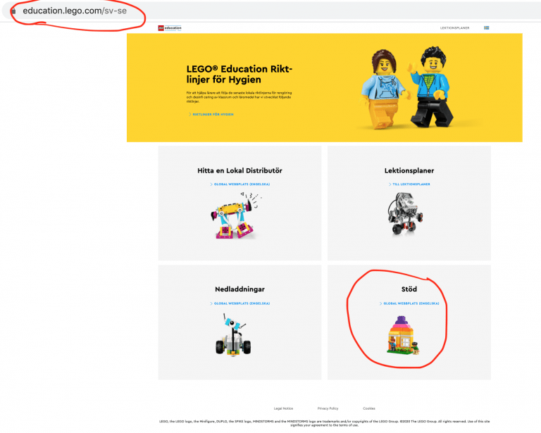This screenshot has width=541, height=433.
Task: Click the LEGO Education logo
Action: click(169, 28)
